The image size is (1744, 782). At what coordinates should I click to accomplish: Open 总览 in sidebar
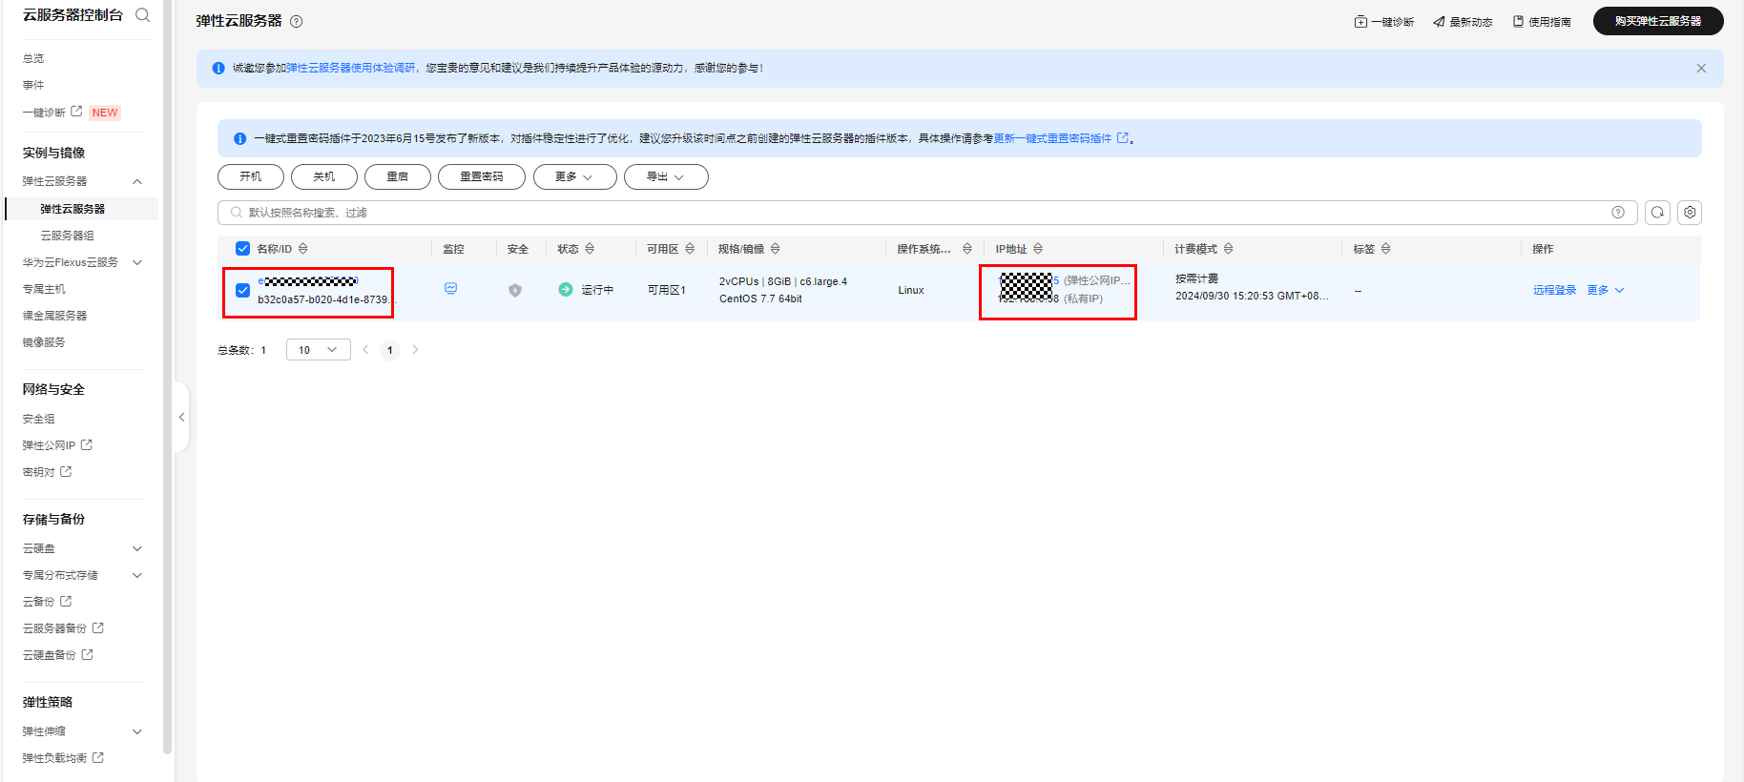pos(33,58)
